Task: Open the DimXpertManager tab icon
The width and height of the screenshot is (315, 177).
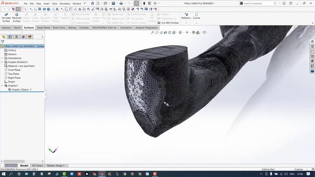Action: click(23, 37)
